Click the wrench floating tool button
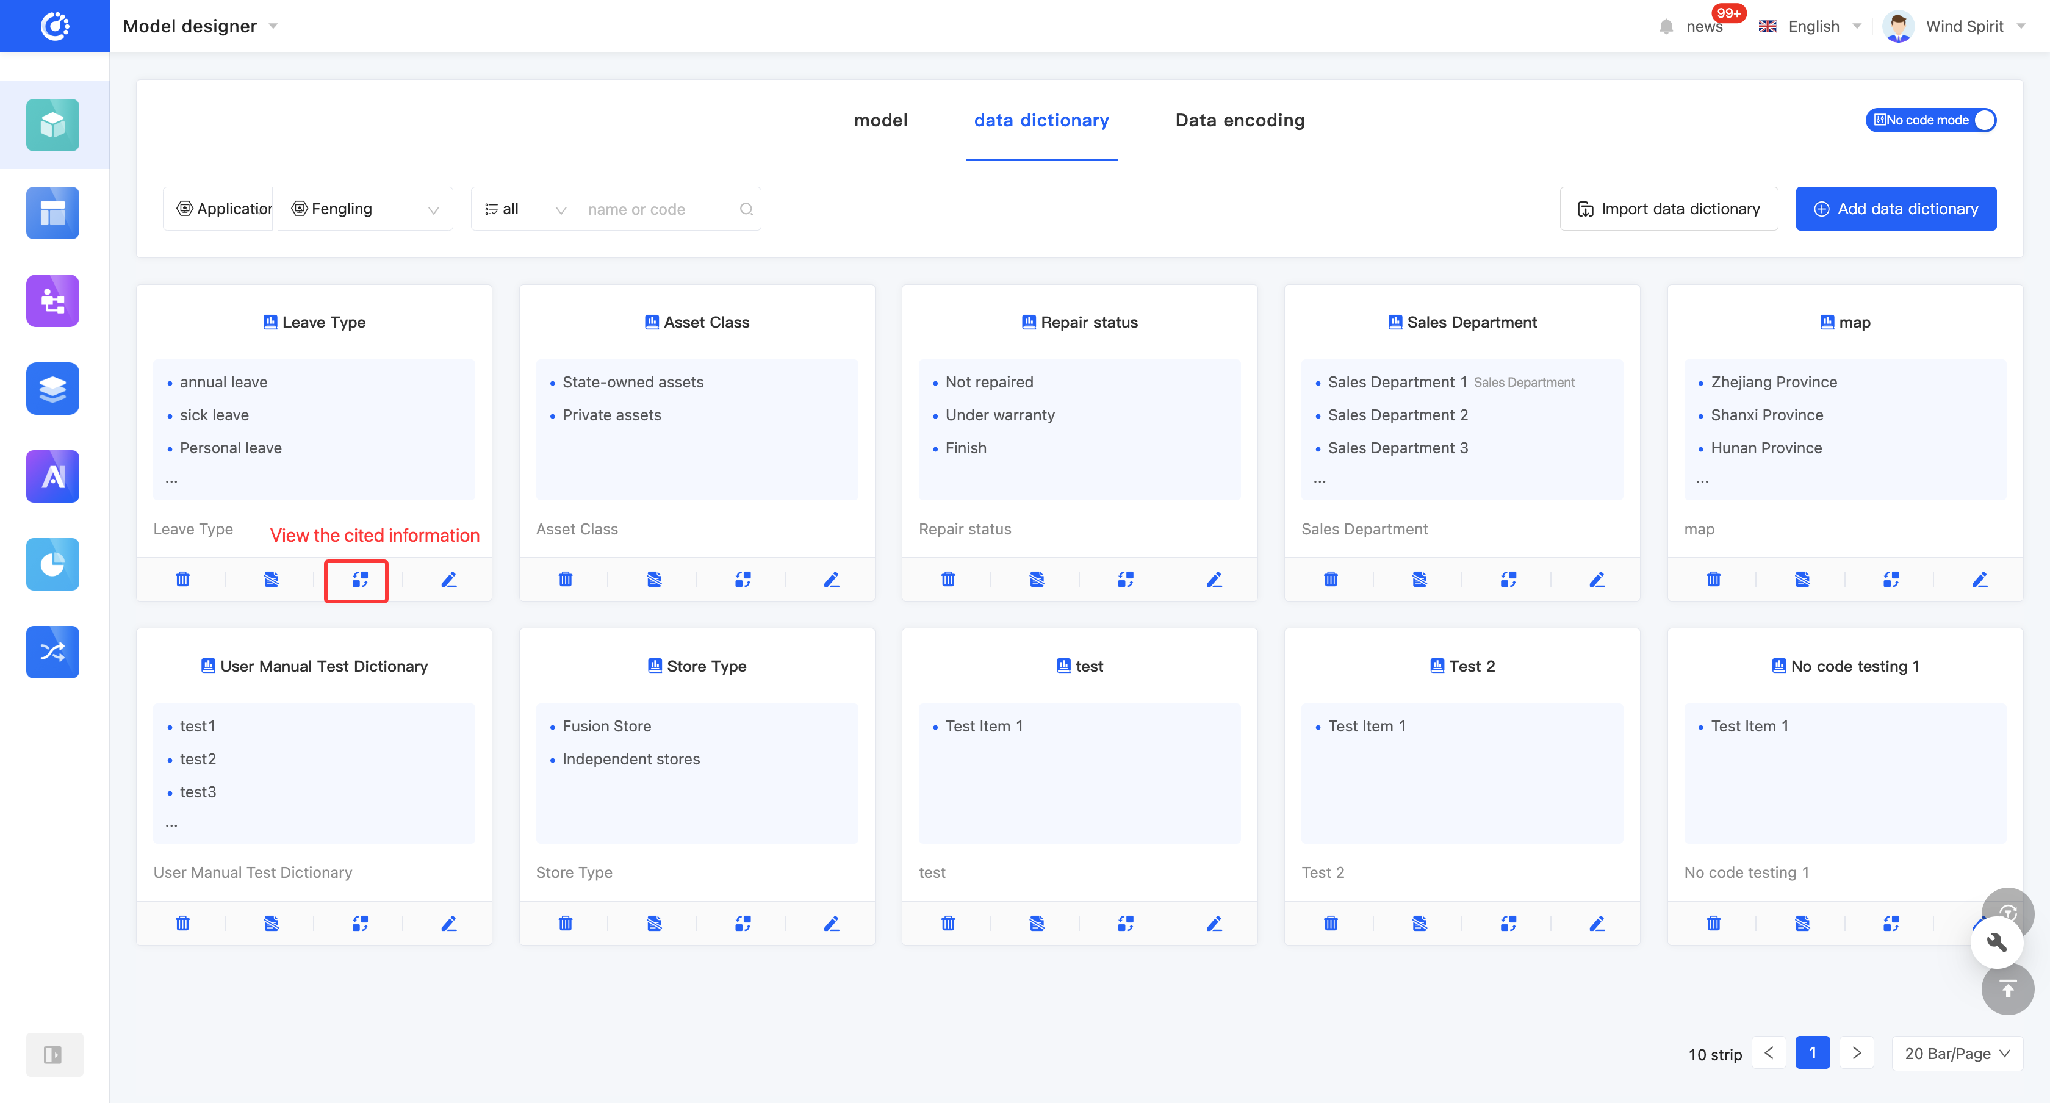The image size is (2050, 1103). (1997, 943)
